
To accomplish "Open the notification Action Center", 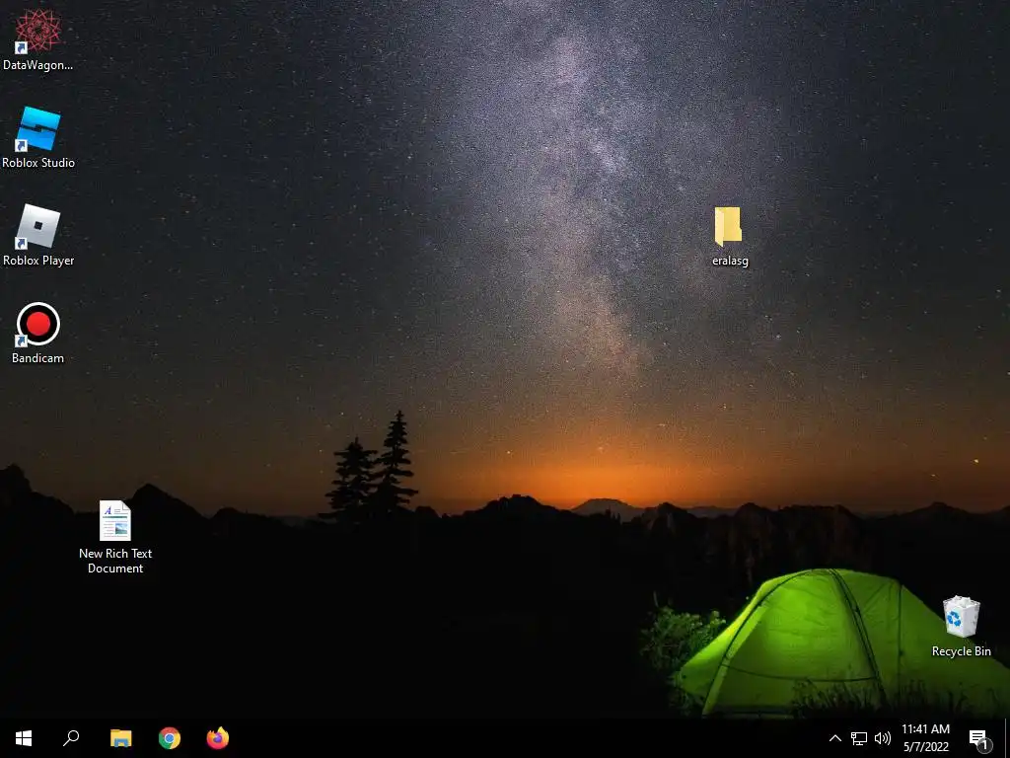I will (979, 738).
